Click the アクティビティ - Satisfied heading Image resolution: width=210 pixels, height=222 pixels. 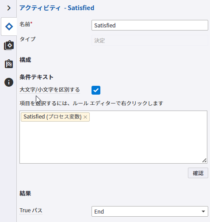[57, 8]
